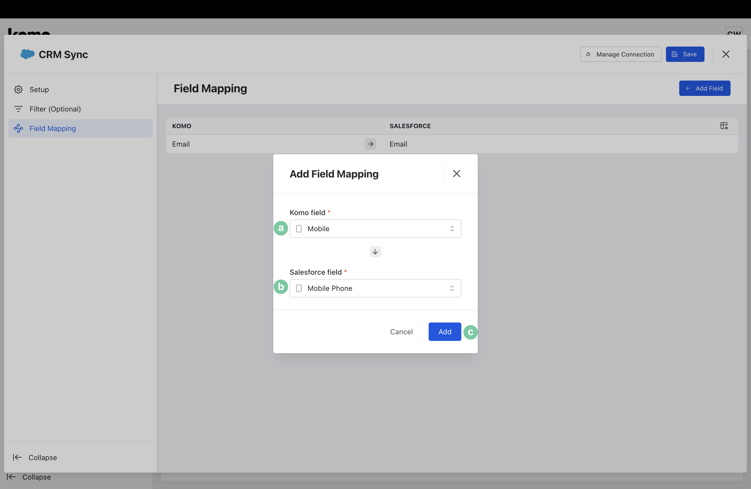Close the CRM Sync panel
Image resolution: width=751 pixels, height=489 pixels.
tap(726, 54)
